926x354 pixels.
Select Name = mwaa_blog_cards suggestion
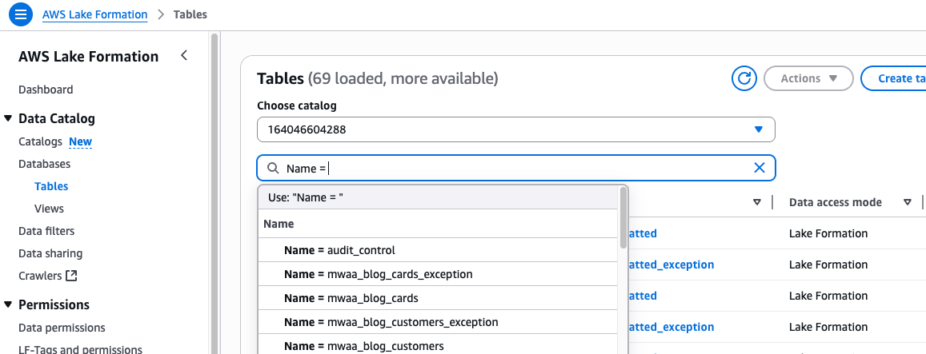click(351, 298)
